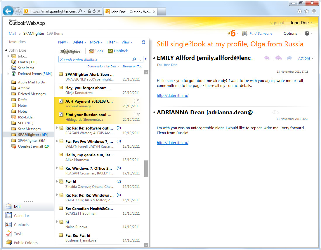
Task: Expand the Fw: hi conversation with 2 items
Action: click(57, 181)
